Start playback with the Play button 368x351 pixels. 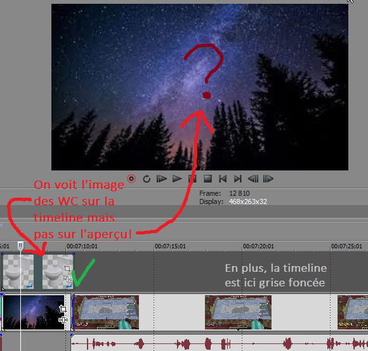click(177, 179)
